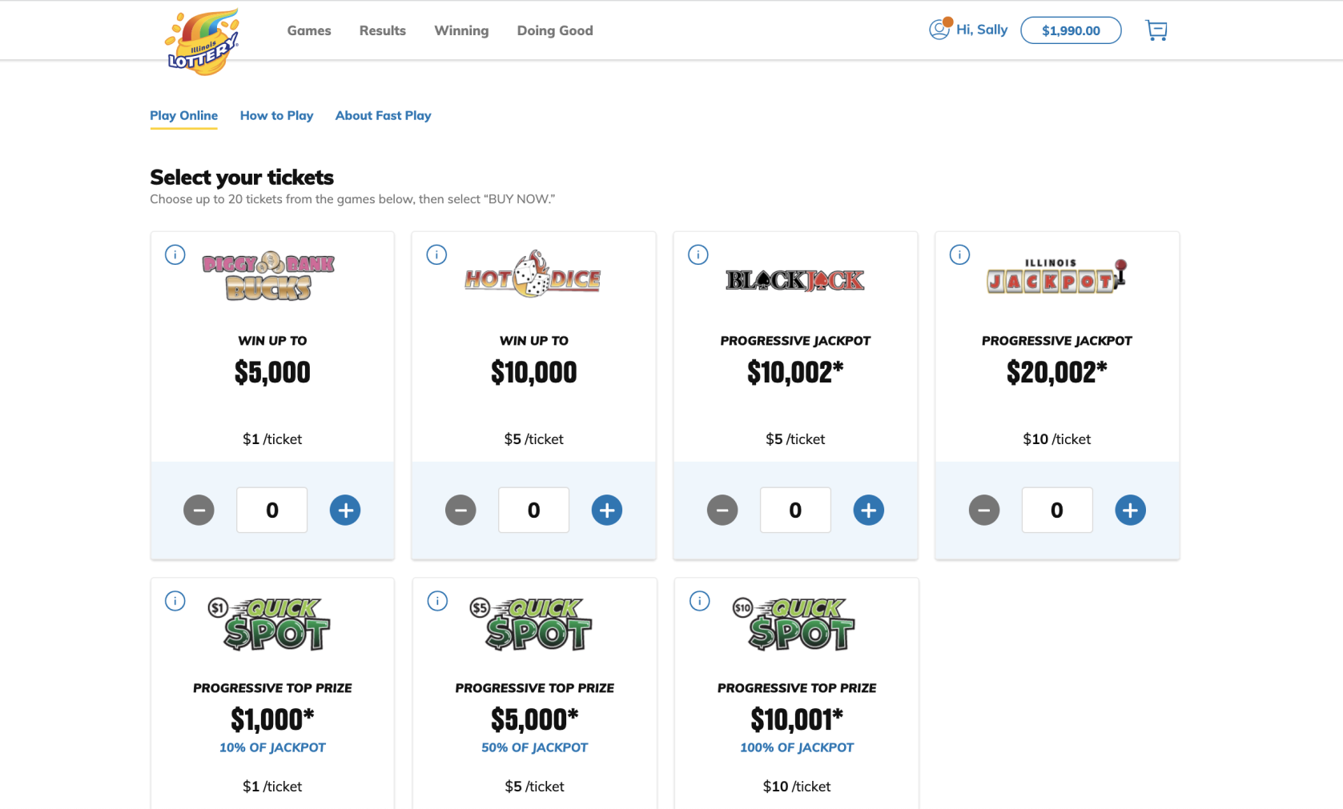Click the Piggy Bank Bucks quantity field
1343x809 pixels.
tap(272, 510)
